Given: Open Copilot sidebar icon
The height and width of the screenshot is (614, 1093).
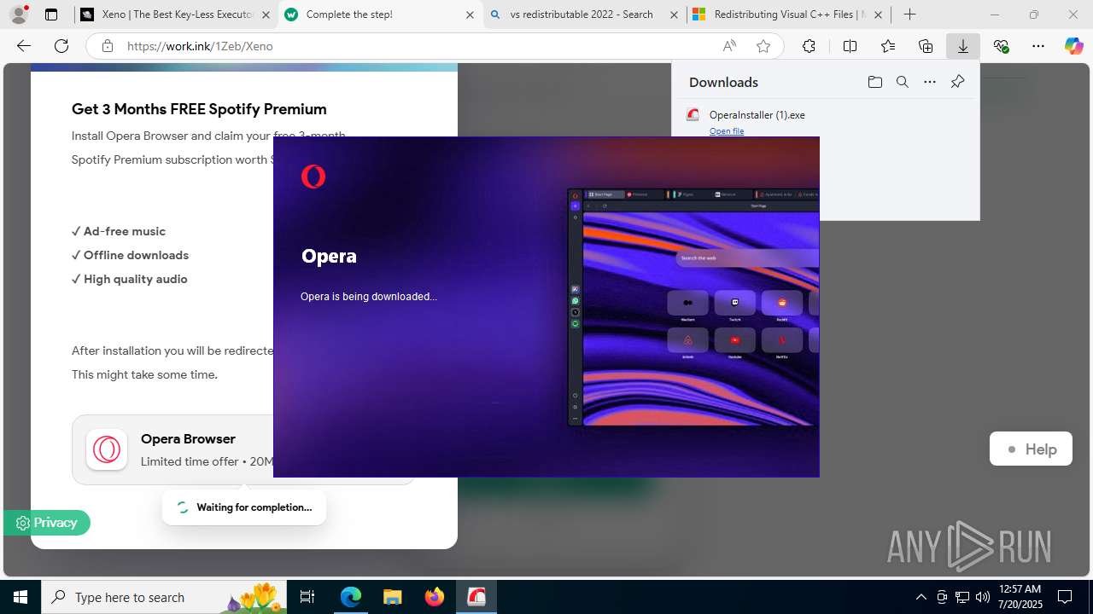Looking at the screenshot, I should point(1073,46).
